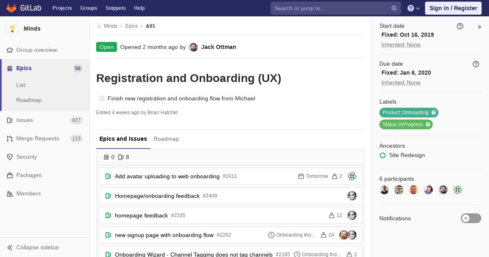Click the issue icon beside #2411 title

pyautogui.click(x=108, y=176)
